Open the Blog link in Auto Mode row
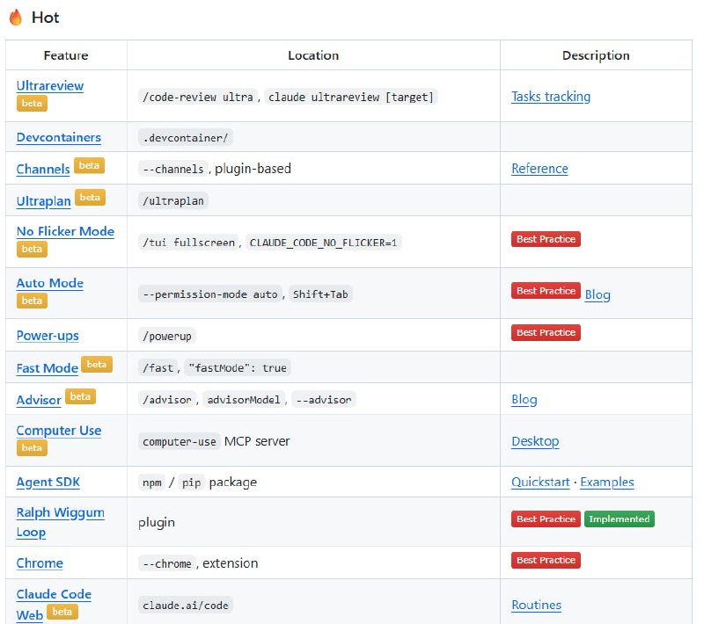The width and height of the screenshot is (704, 624). point(598,294)
